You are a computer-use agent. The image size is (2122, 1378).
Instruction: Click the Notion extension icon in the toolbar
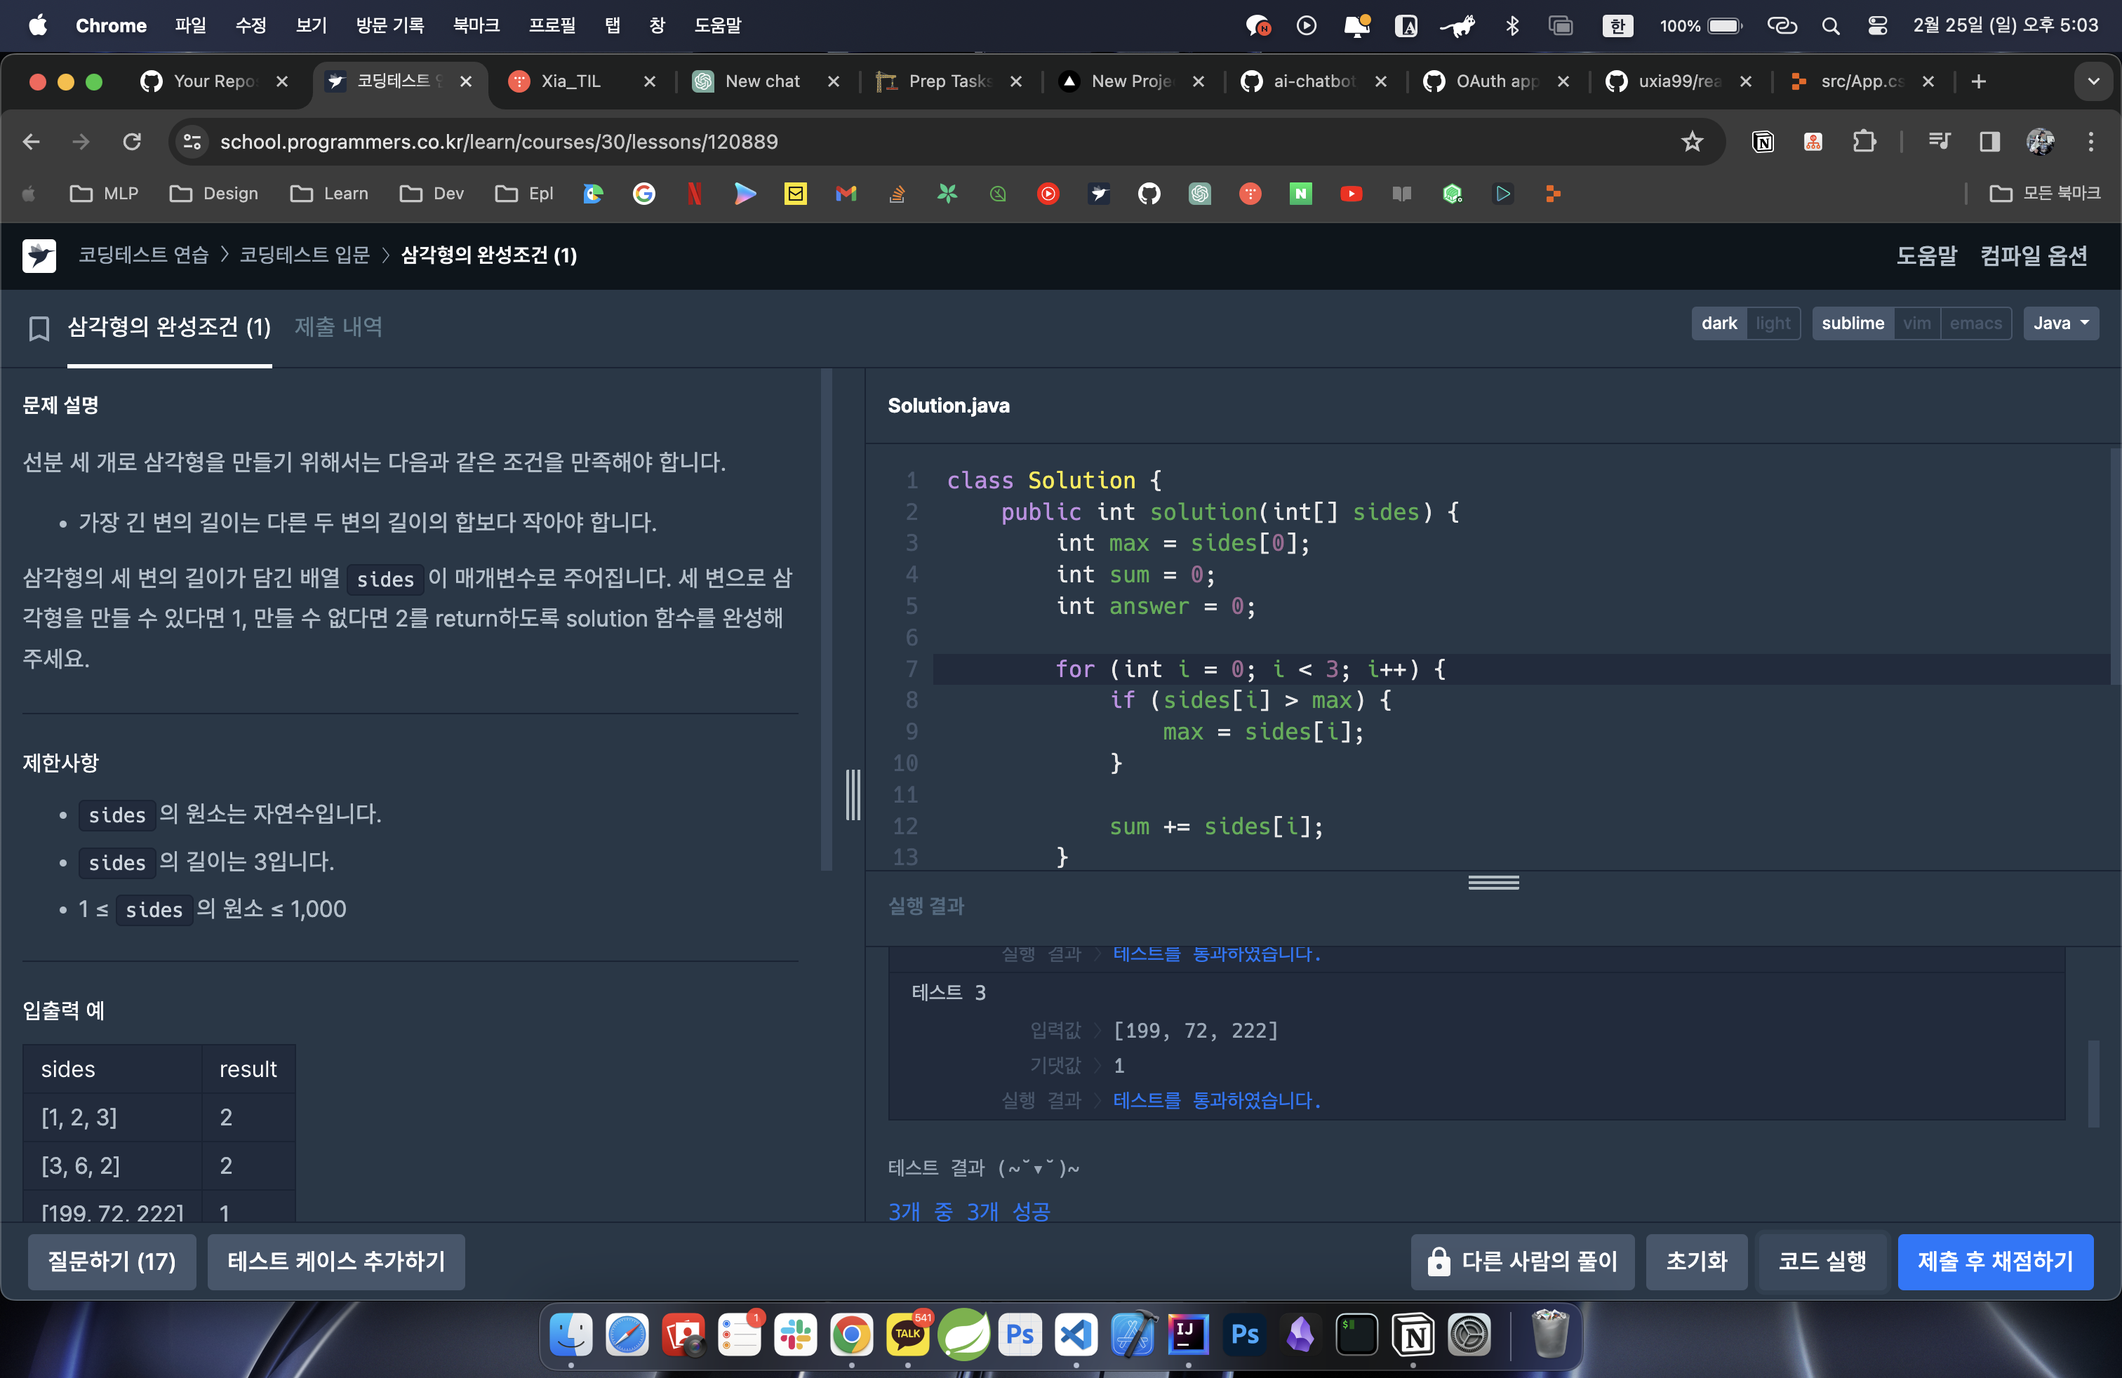1763,142
